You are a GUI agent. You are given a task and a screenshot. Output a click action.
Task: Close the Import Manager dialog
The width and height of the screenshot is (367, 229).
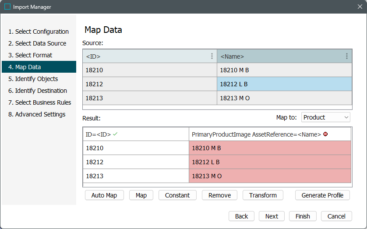point(360,7)
